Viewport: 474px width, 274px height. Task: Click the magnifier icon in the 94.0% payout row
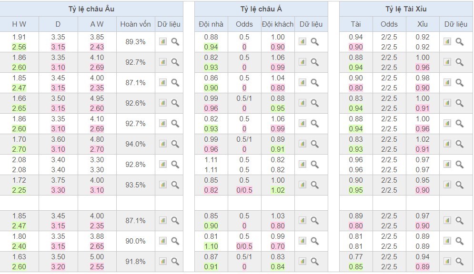pyautogui.click(x=175, y=144)
